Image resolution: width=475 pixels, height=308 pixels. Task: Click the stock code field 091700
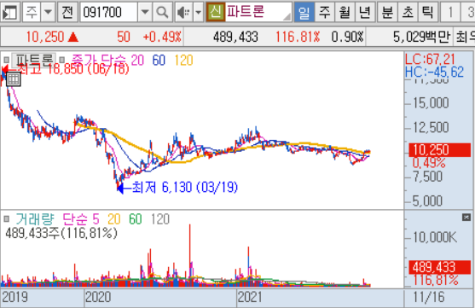pyautogui.click(x=108, y=12)
